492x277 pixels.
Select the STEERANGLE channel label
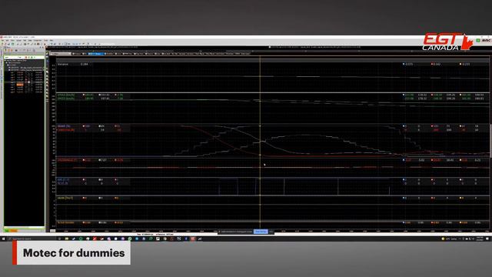coord(67,160)
